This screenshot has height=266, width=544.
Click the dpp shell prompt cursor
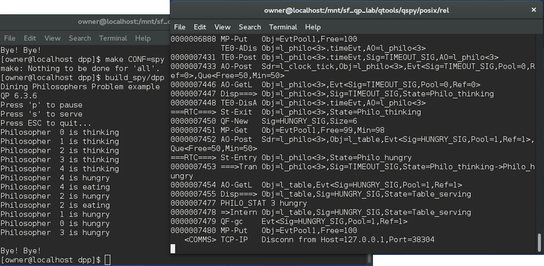coord(107,259)
